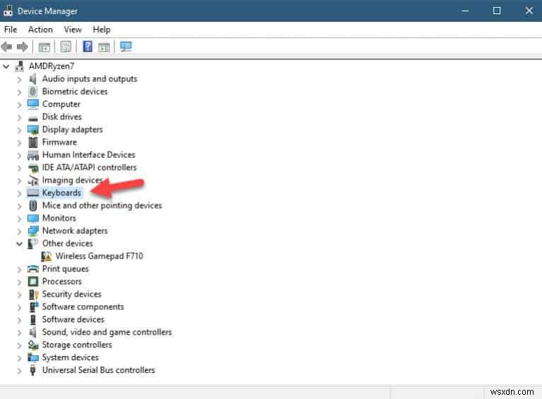Select the Human Interface Devices label
The width and height of the screenshot is (542, 399).
[88, 154]
